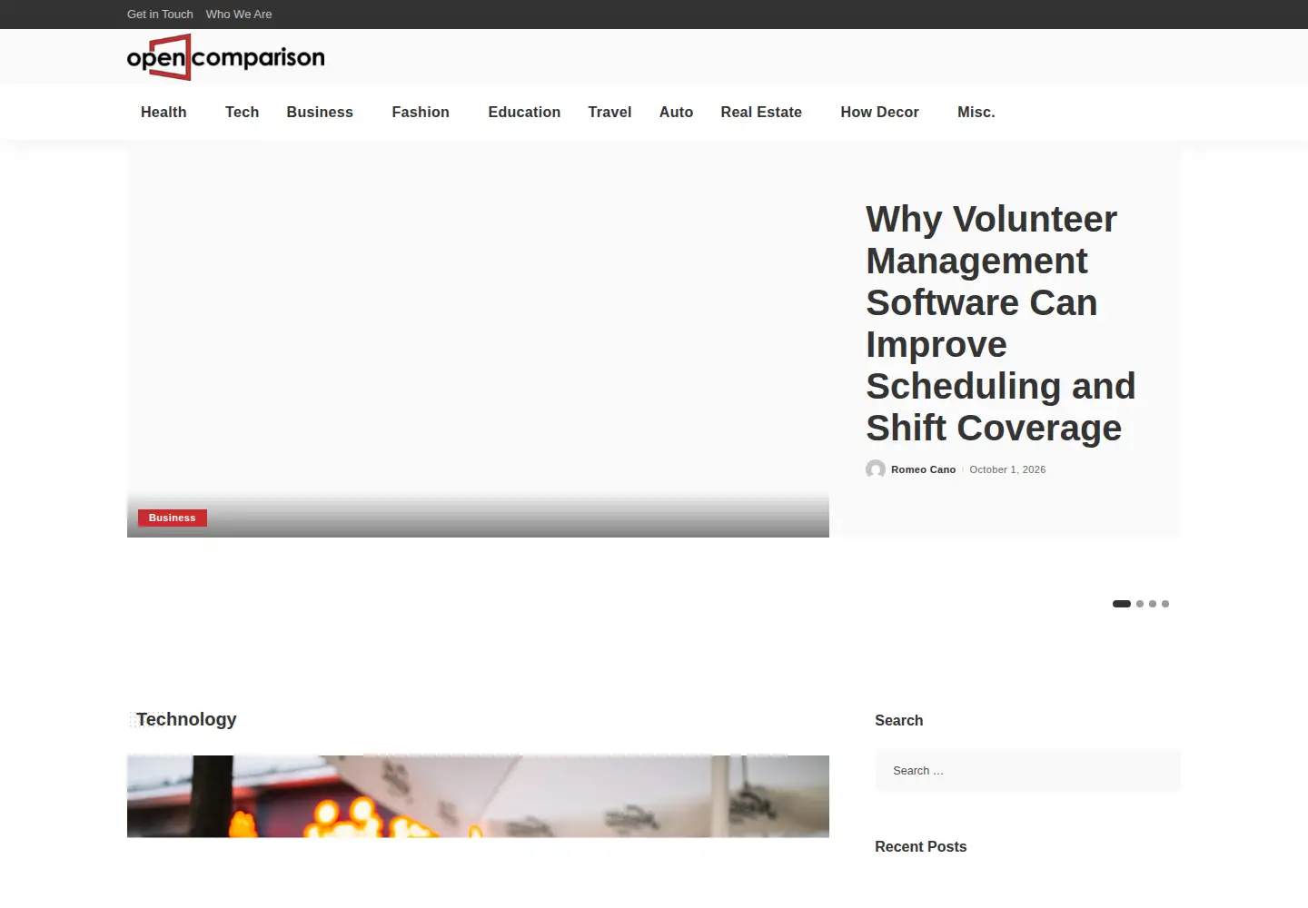Click the October 1, 2026 date
This screenshot has width=1308, height=908.
[1007, 469]
